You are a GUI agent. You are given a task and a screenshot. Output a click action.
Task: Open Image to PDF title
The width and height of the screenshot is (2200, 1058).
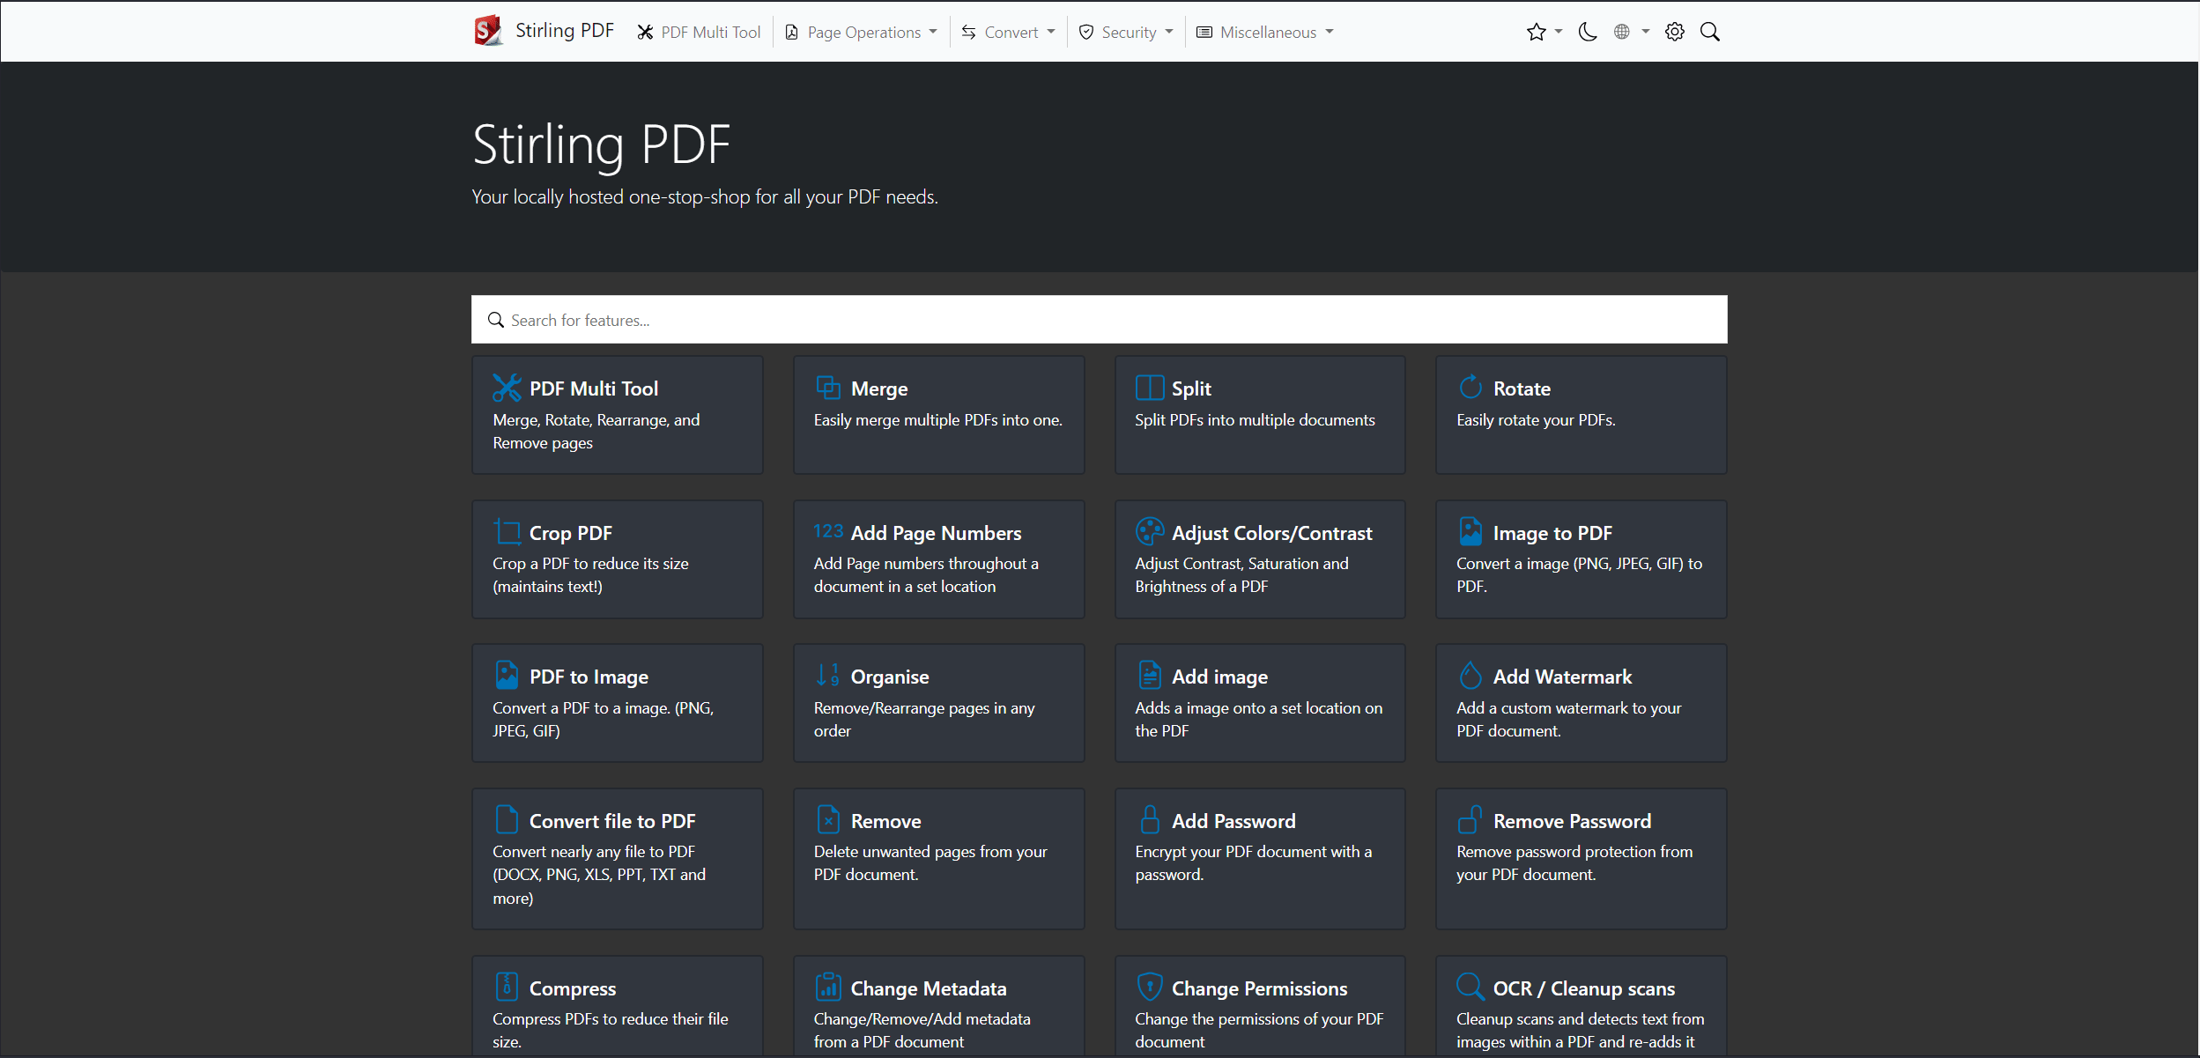[1552, 533]
